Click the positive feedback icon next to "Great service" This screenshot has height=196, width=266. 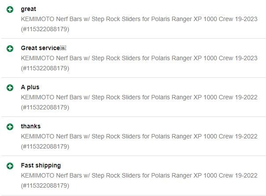click(x=10, y=48)
